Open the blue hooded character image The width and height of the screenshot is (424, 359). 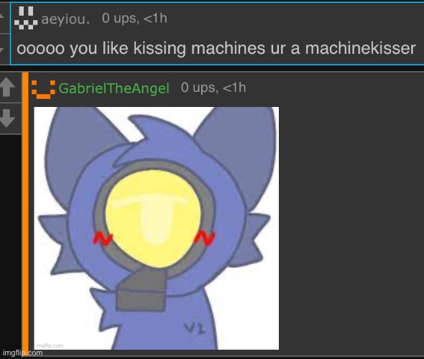[156, 228]
